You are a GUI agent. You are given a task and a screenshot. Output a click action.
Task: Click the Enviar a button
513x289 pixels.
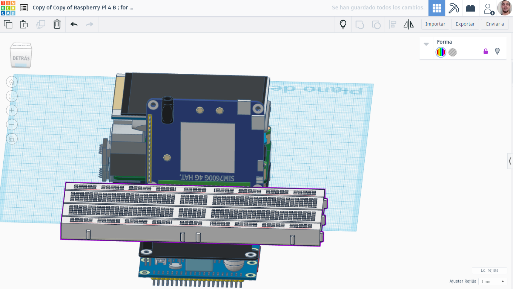(x=495, y=24)
